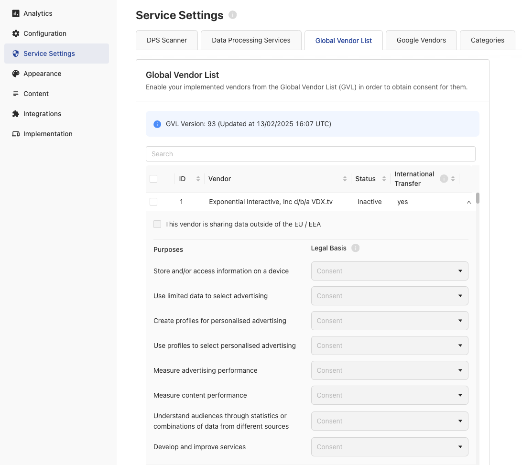
Task: Check the box for Exponential Interactive vendor row
Action: (x=153, y=202)
